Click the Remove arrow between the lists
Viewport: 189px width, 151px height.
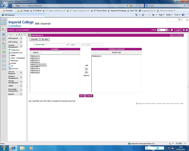[86, 72]
